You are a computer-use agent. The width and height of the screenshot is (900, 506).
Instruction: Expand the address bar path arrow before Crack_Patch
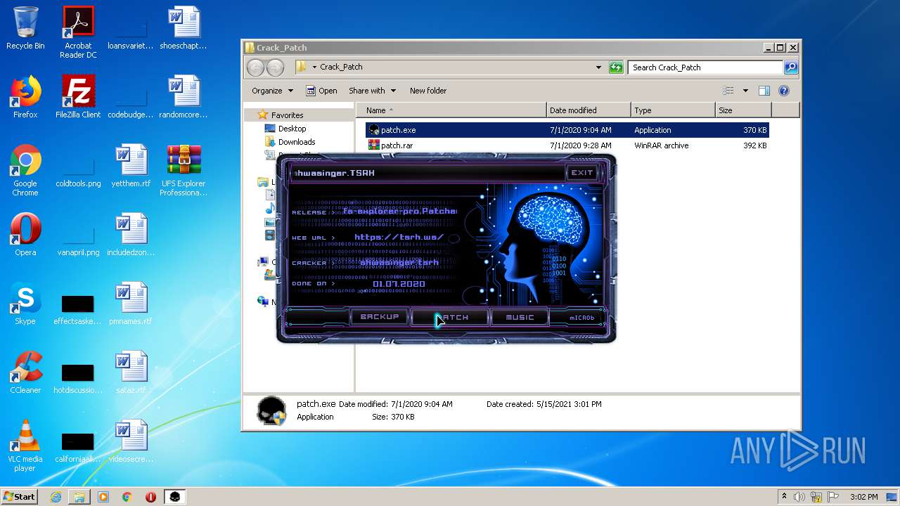pos(314,67)
